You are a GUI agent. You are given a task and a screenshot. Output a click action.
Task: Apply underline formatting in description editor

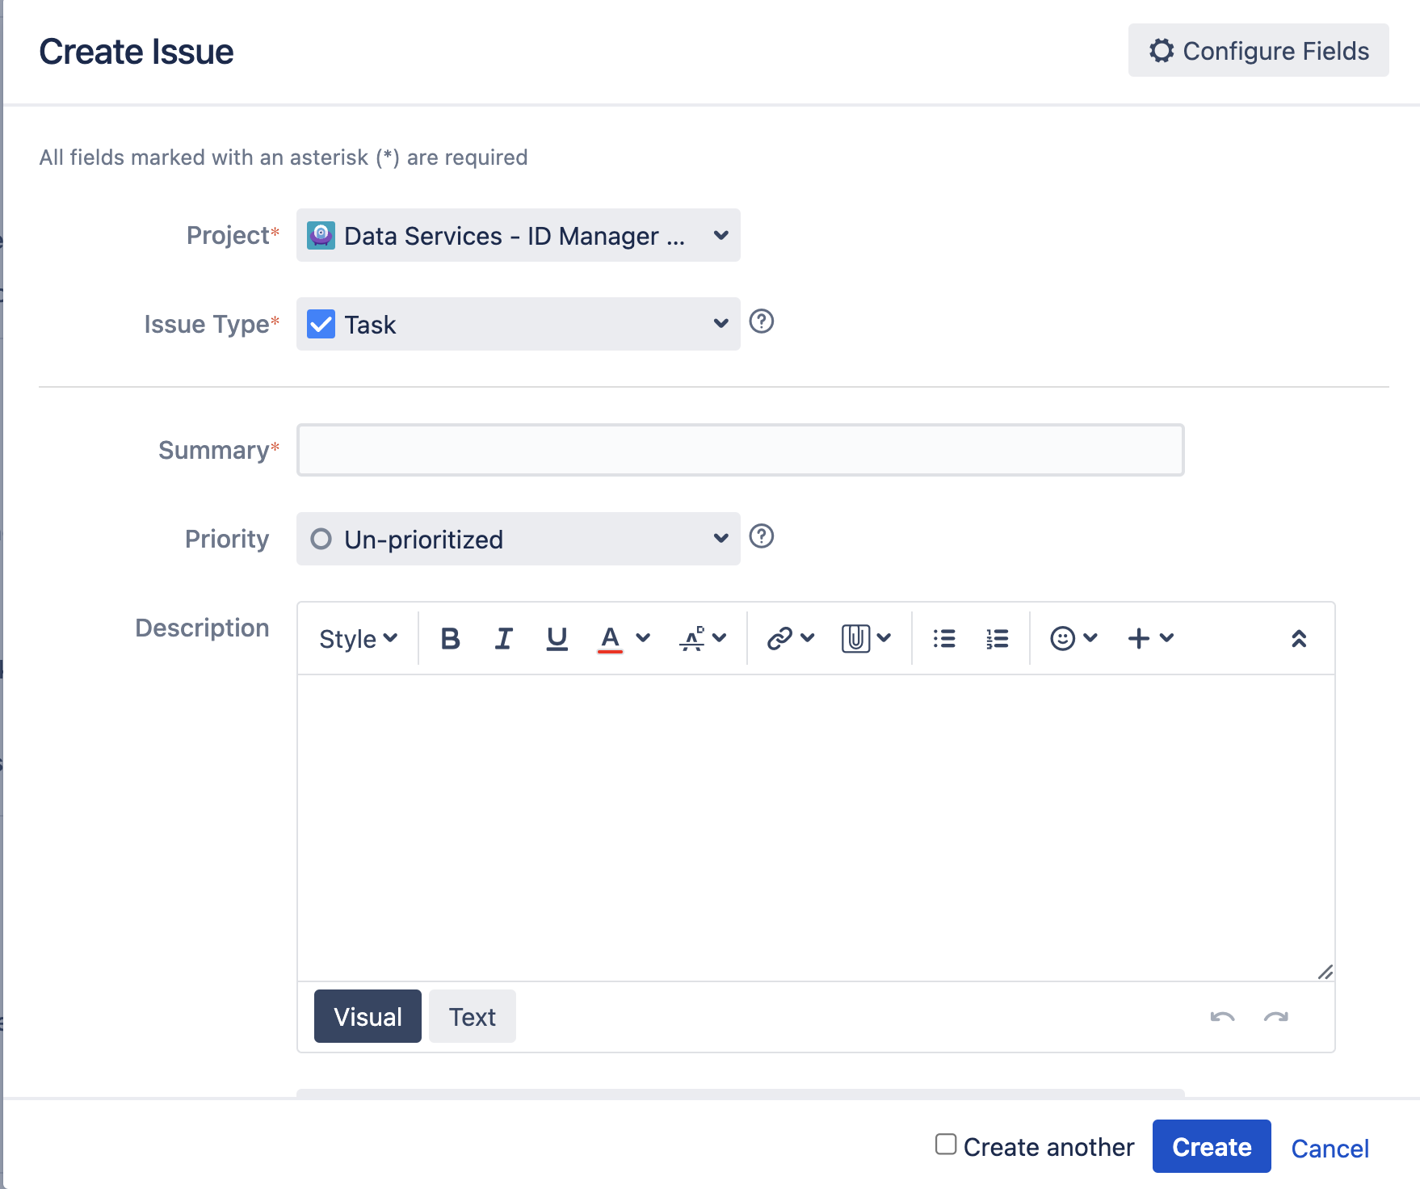click(557, 639)
